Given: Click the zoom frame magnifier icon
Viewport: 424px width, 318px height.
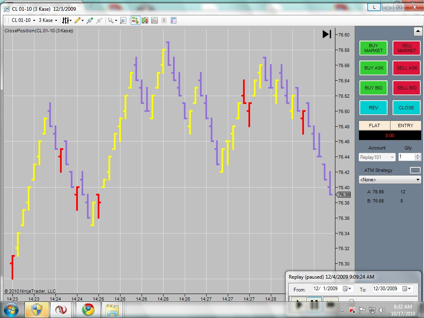Looking at the screenshot, I should point(123,20).
